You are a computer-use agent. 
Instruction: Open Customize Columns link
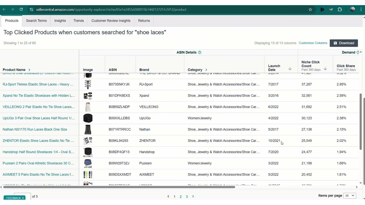(x=313, y=43)
